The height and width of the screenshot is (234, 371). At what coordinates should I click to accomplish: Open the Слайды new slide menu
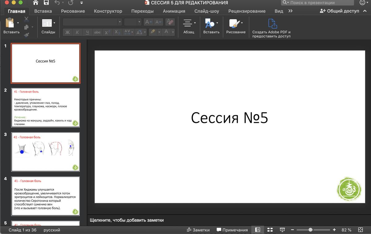(48, 26)
